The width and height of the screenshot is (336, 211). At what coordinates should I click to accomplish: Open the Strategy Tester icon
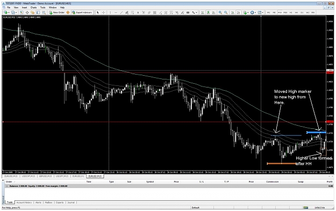pos(44,13)
